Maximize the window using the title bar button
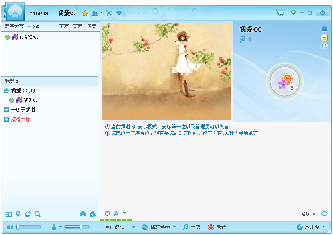333x235 pixels. pos(310,13)
